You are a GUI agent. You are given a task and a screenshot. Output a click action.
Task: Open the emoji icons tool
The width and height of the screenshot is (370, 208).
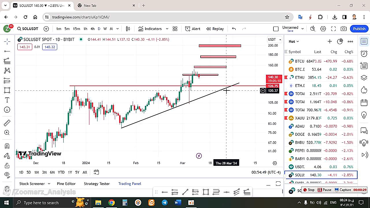coord(7,110)
